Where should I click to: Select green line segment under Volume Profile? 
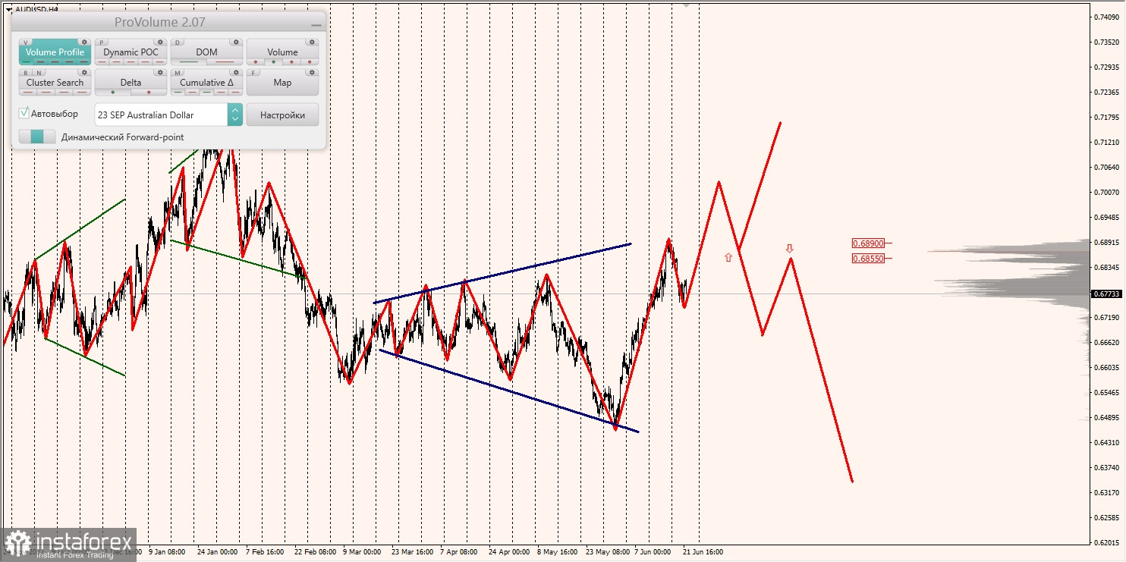click(26, 61)
